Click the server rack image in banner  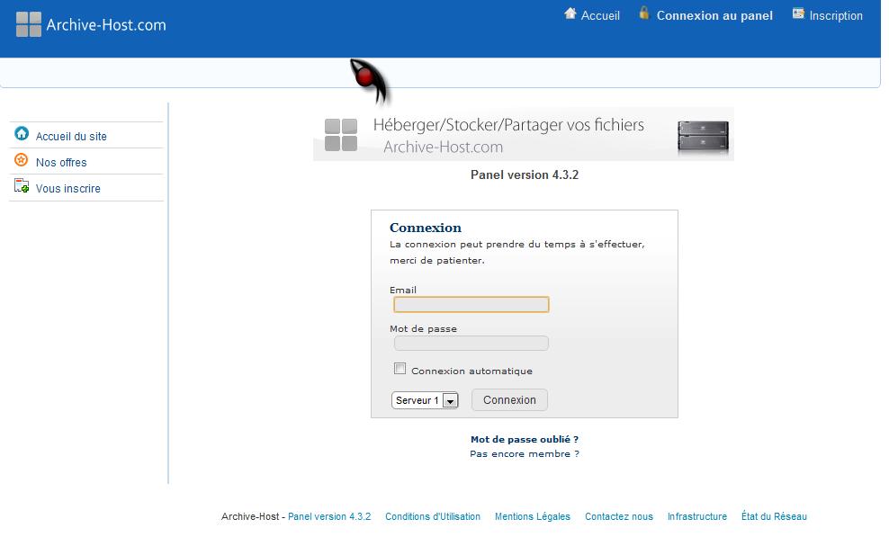(703, 136)
